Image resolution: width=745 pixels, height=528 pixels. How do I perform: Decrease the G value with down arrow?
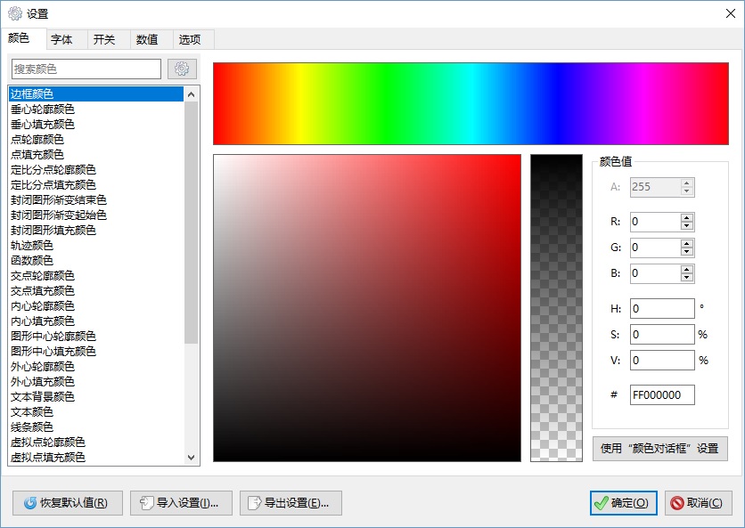pyautogui.click(x=686, y=252)
